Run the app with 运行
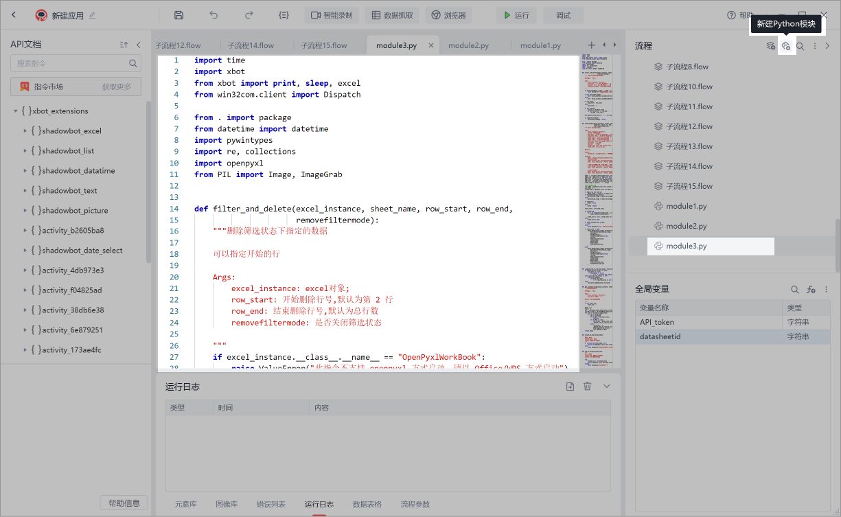This screenshot has width=841, height=517. point(517,15)
